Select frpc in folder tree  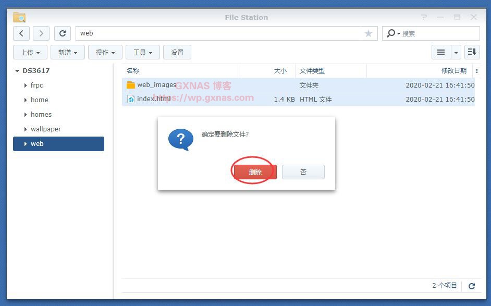[x=36, y=85]
